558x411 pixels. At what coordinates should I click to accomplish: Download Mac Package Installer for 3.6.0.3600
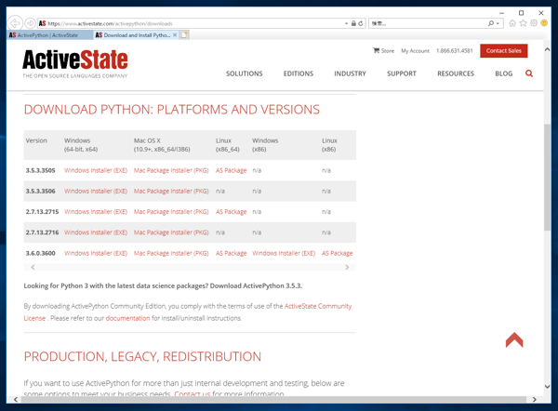coord(171,253)
